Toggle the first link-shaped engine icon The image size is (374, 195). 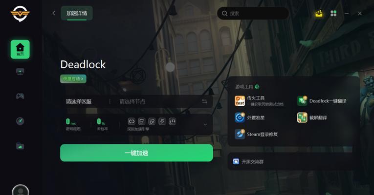(132, 121)
